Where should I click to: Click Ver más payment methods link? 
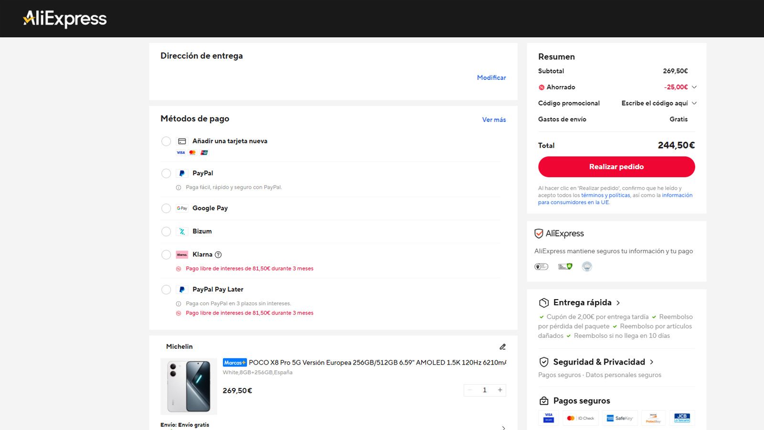pos(494,119)
